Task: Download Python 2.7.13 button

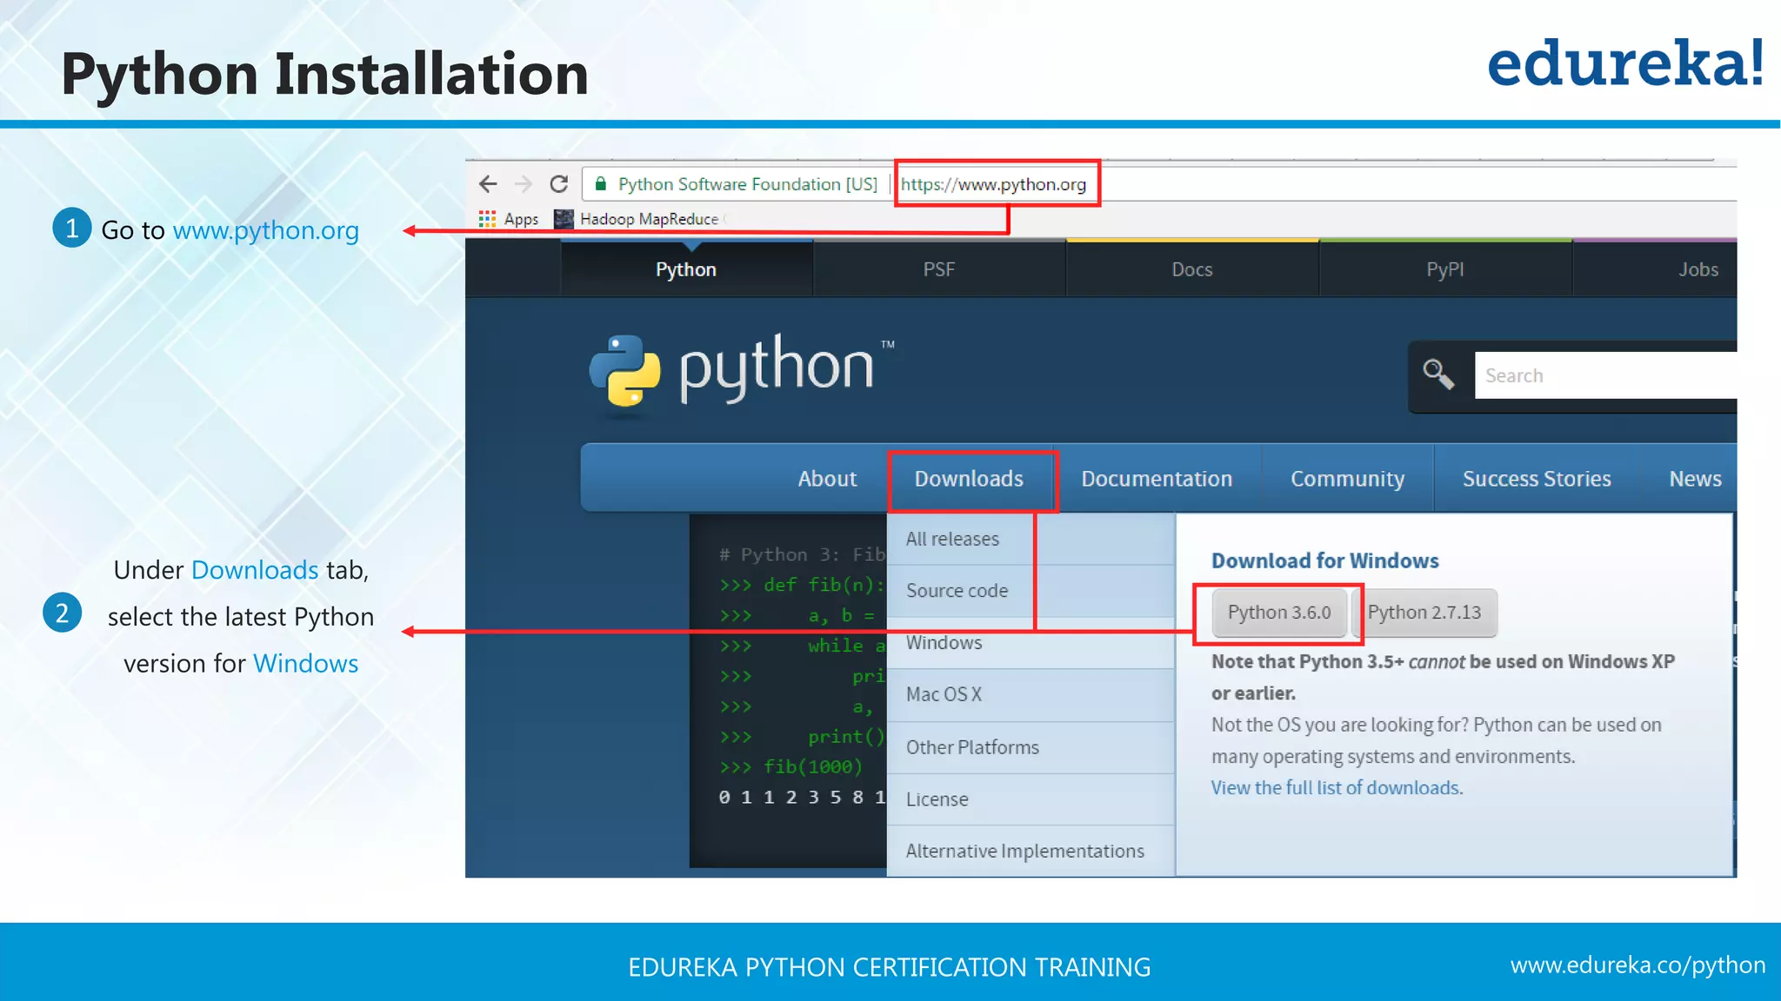Action: 1424,613
